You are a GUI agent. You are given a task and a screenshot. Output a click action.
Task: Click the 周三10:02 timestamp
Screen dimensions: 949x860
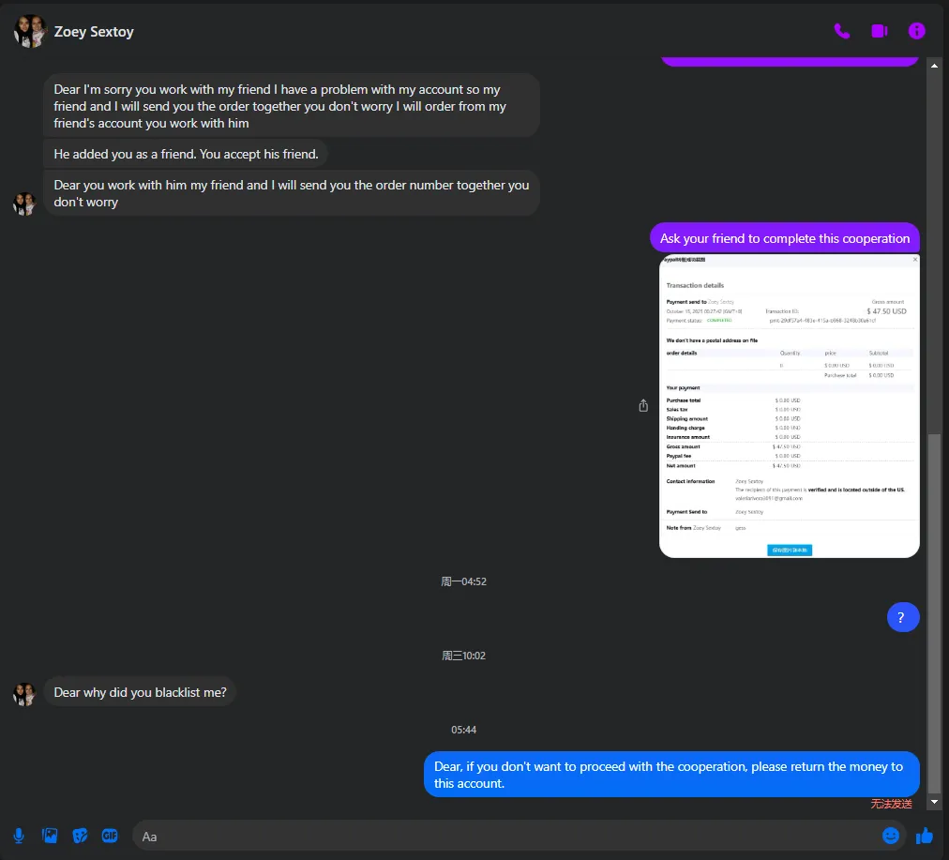coord(463,656)
